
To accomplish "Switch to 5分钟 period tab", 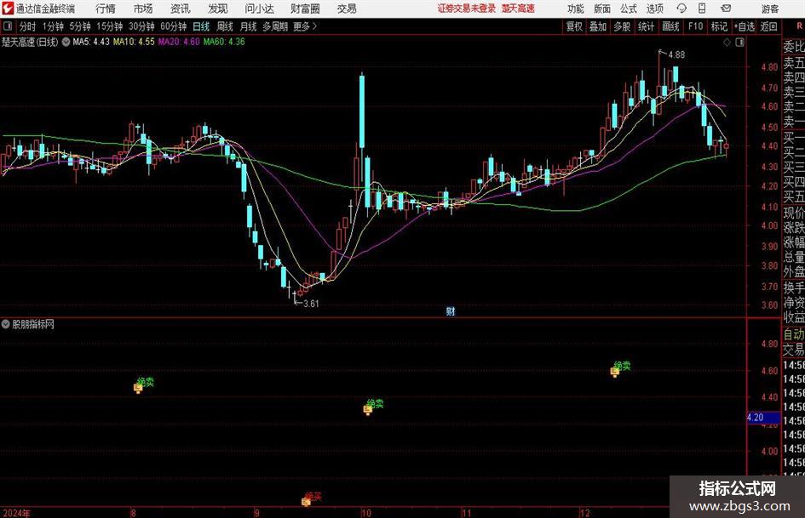I will point(79,26).
